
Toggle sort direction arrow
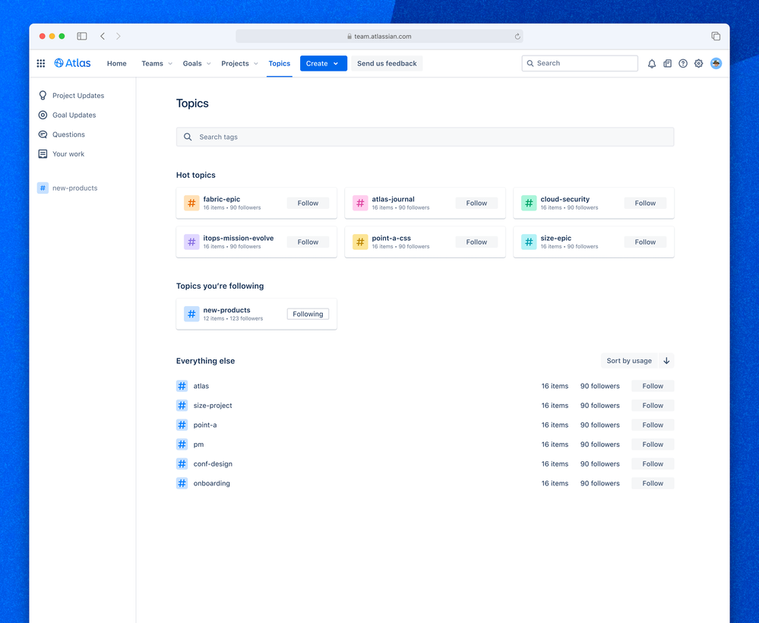click(666, 361)
